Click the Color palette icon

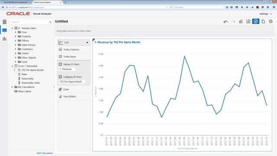[x=60, y=89]
